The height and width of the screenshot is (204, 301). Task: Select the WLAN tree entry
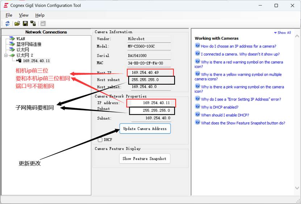pos(21,38)
